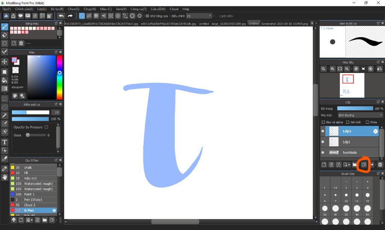Enable Xén bớt clipping checkbox
The width and height of the screenshot is (385, 230).
pos(348,122)
